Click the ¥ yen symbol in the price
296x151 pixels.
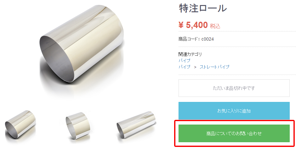pos(181,25)
